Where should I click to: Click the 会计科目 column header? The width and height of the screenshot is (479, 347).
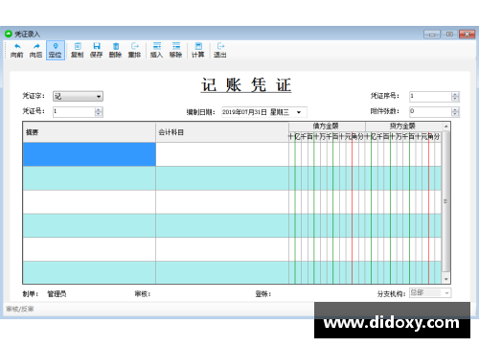click(222, 132)
